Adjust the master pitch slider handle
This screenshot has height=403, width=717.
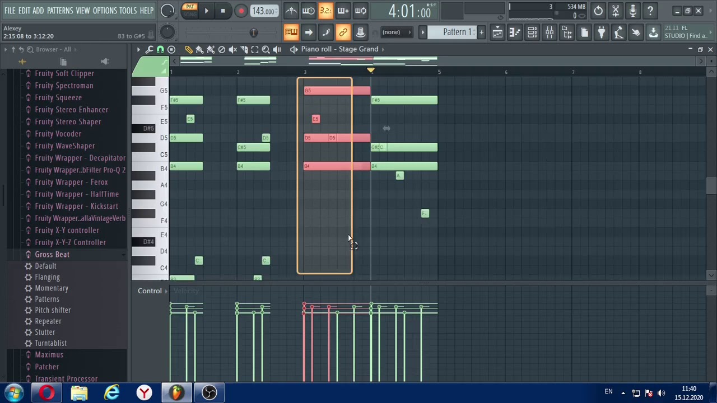pos(254,32)
